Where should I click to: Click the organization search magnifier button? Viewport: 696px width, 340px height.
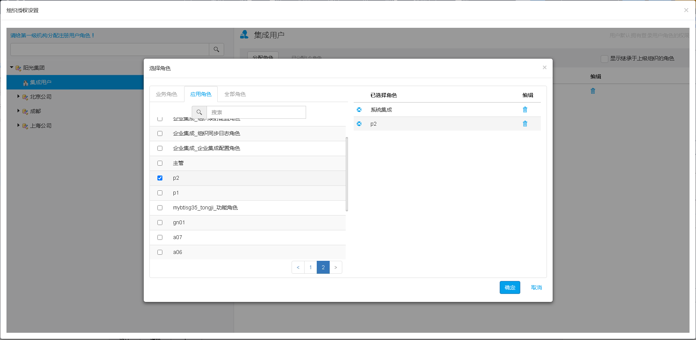[x=216, y=49]
